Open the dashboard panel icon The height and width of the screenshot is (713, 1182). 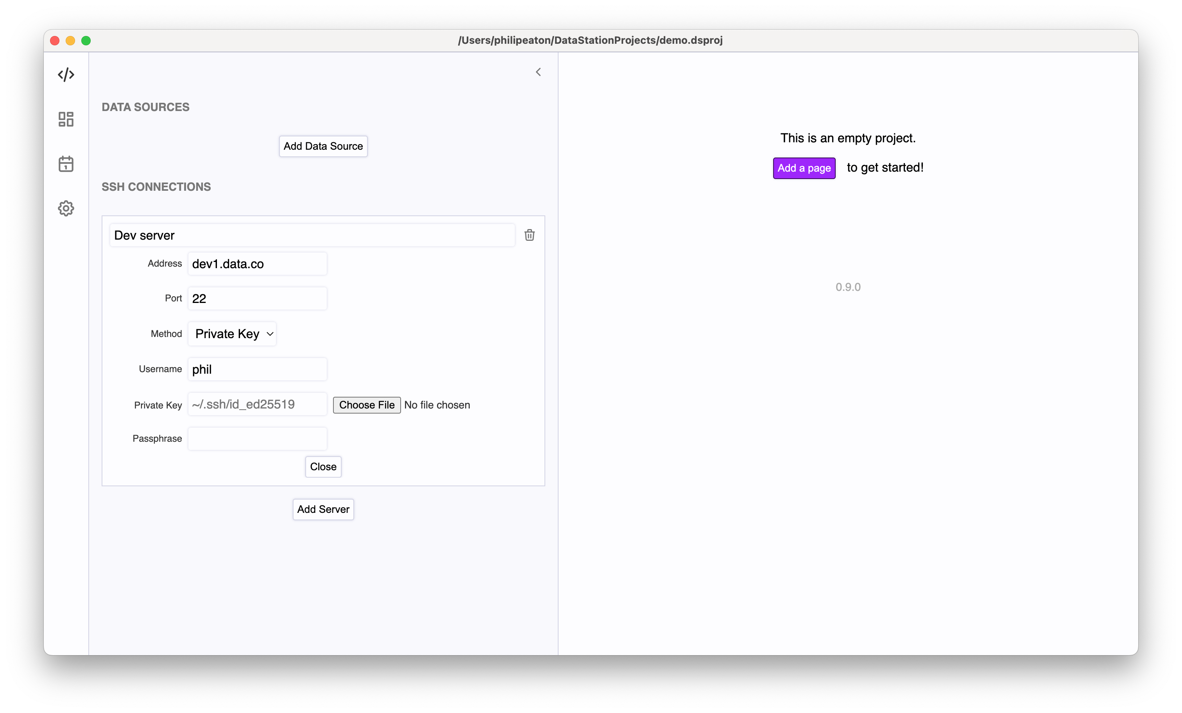[66, 118]
